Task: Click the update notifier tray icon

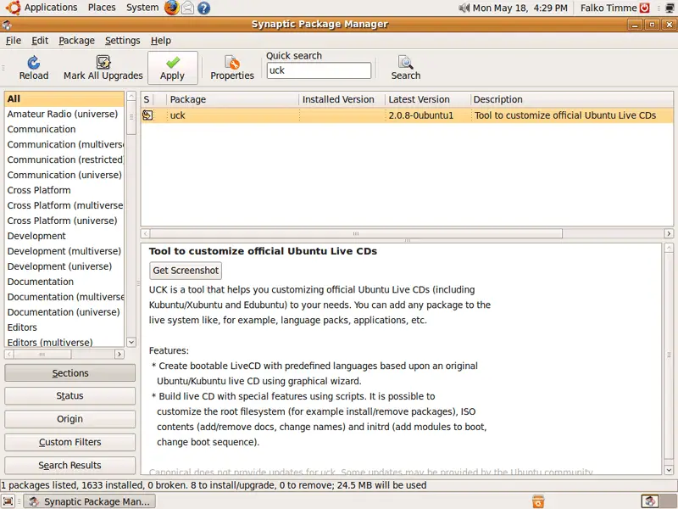Action: [x=538, y=501]
